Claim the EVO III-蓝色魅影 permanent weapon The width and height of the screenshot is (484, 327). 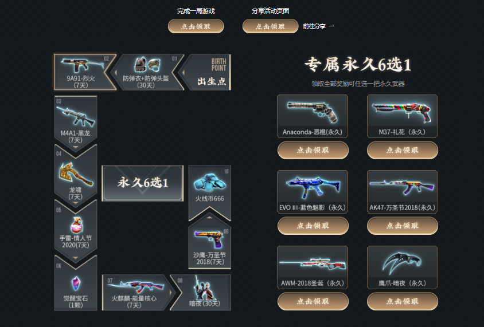[x=313, y=226]
